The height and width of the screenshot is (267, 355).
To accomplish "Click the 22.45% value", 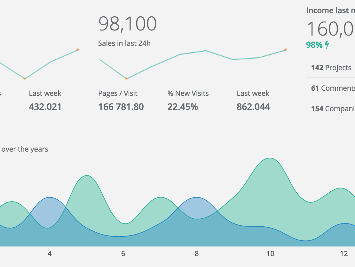I will [x=183, y=107].
